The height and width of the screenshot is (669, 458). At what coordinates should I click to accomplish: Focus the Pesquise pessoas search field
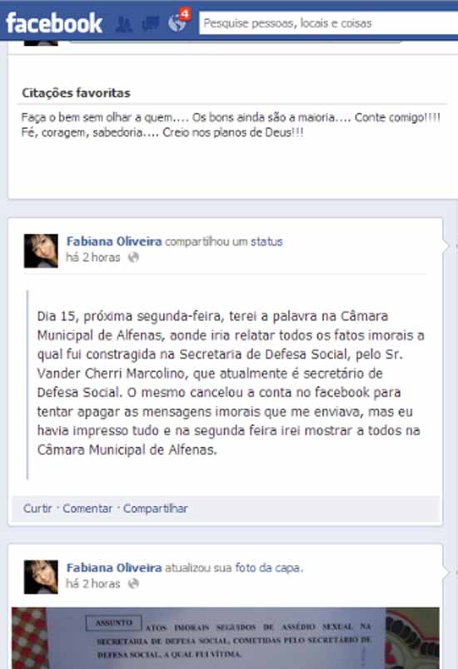tap(329, 23)
